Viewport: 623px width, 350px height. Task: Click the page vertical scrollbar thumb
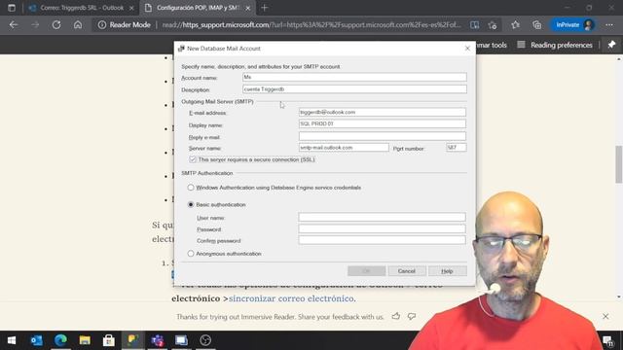click(619, 164)
